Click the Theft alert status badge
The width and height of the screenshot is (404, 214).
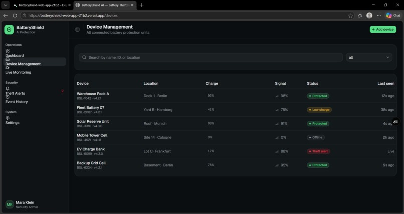point(318,151)
